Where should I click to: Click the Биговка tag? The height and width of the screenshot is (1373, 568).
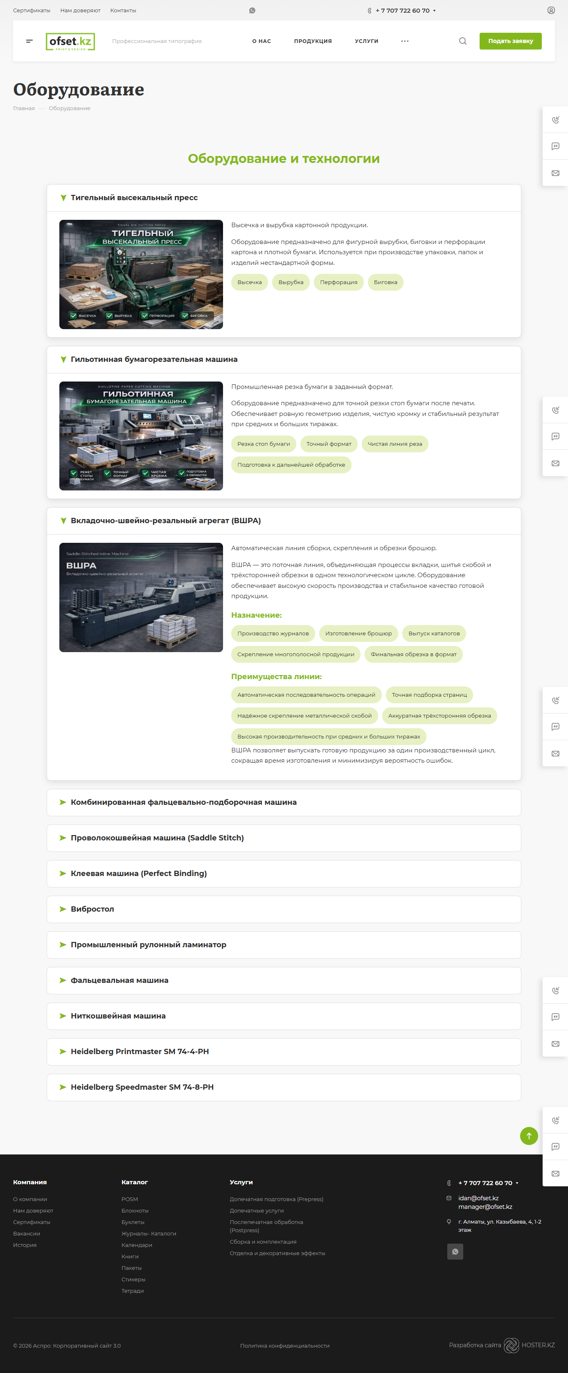pos(385,282)
